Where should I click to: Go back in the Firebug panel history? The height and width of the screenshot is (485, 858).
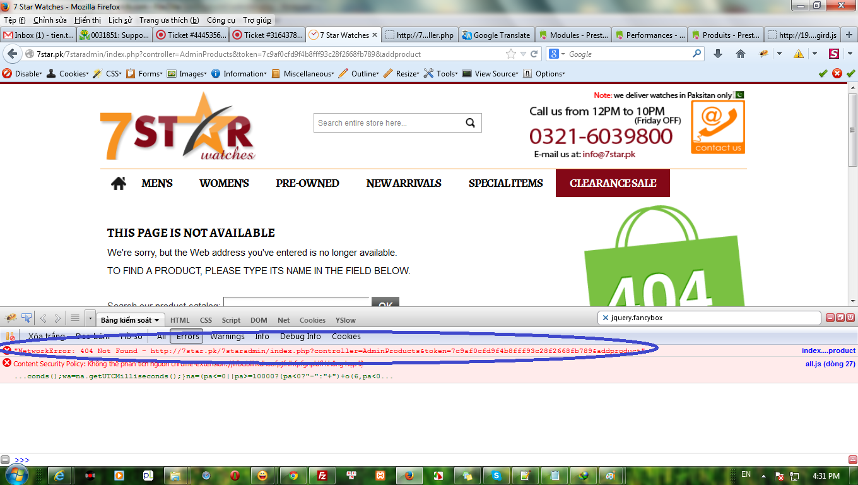coord(44,318)
